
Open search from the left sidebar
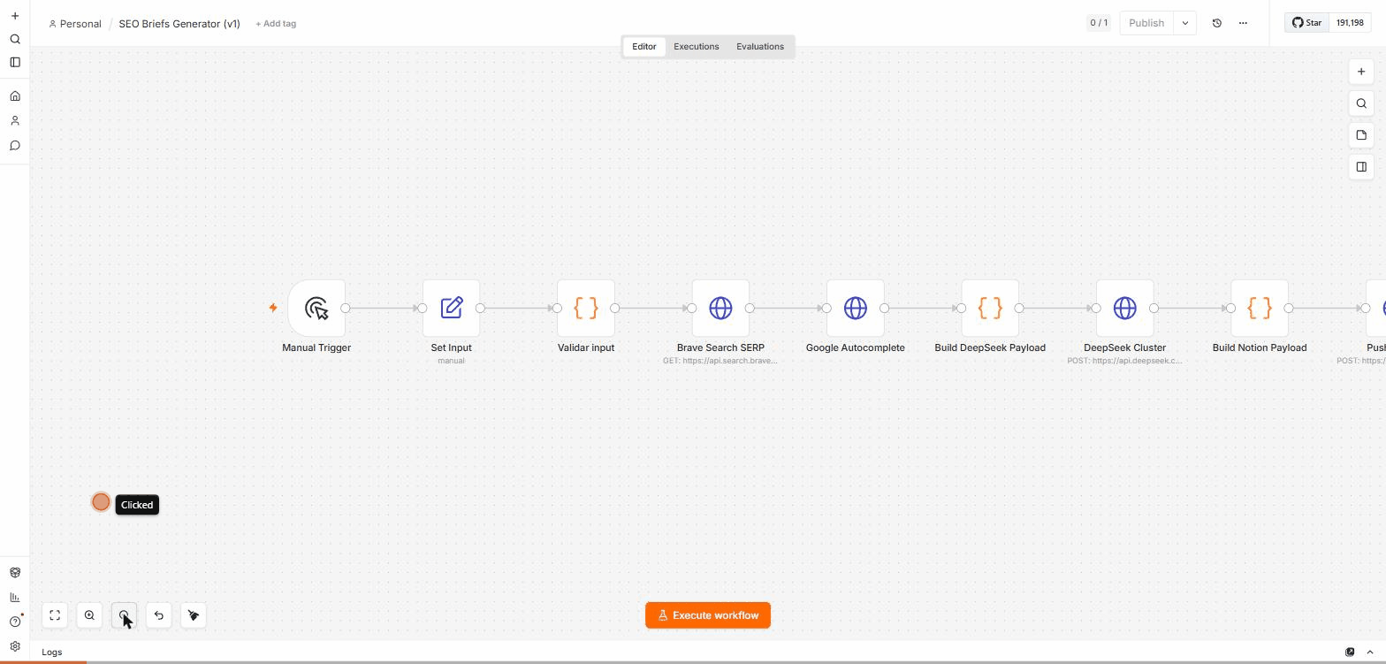point(15,39)
